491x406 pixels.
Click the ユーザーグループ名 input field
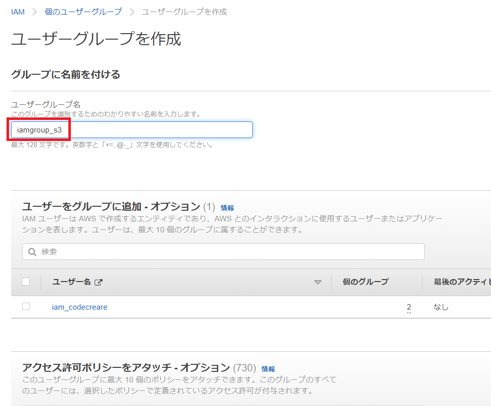132,130
